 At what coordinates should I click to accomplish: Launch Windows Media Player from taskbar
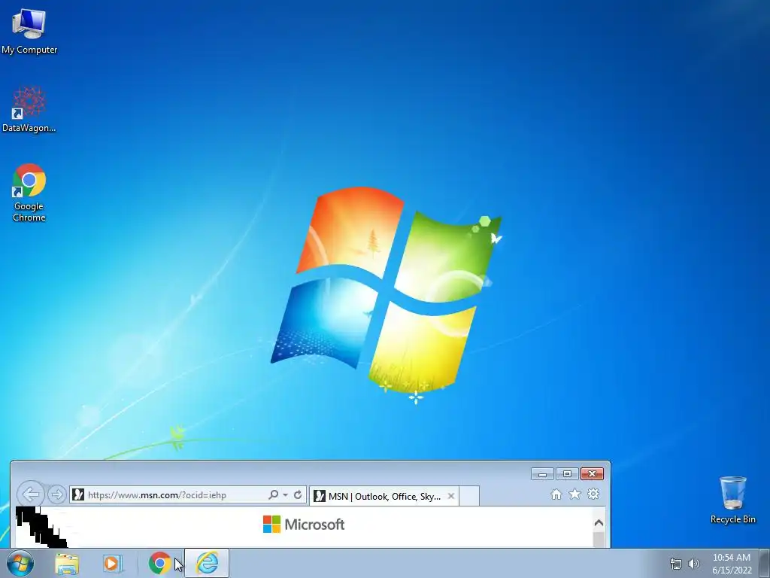coord(112,564)
